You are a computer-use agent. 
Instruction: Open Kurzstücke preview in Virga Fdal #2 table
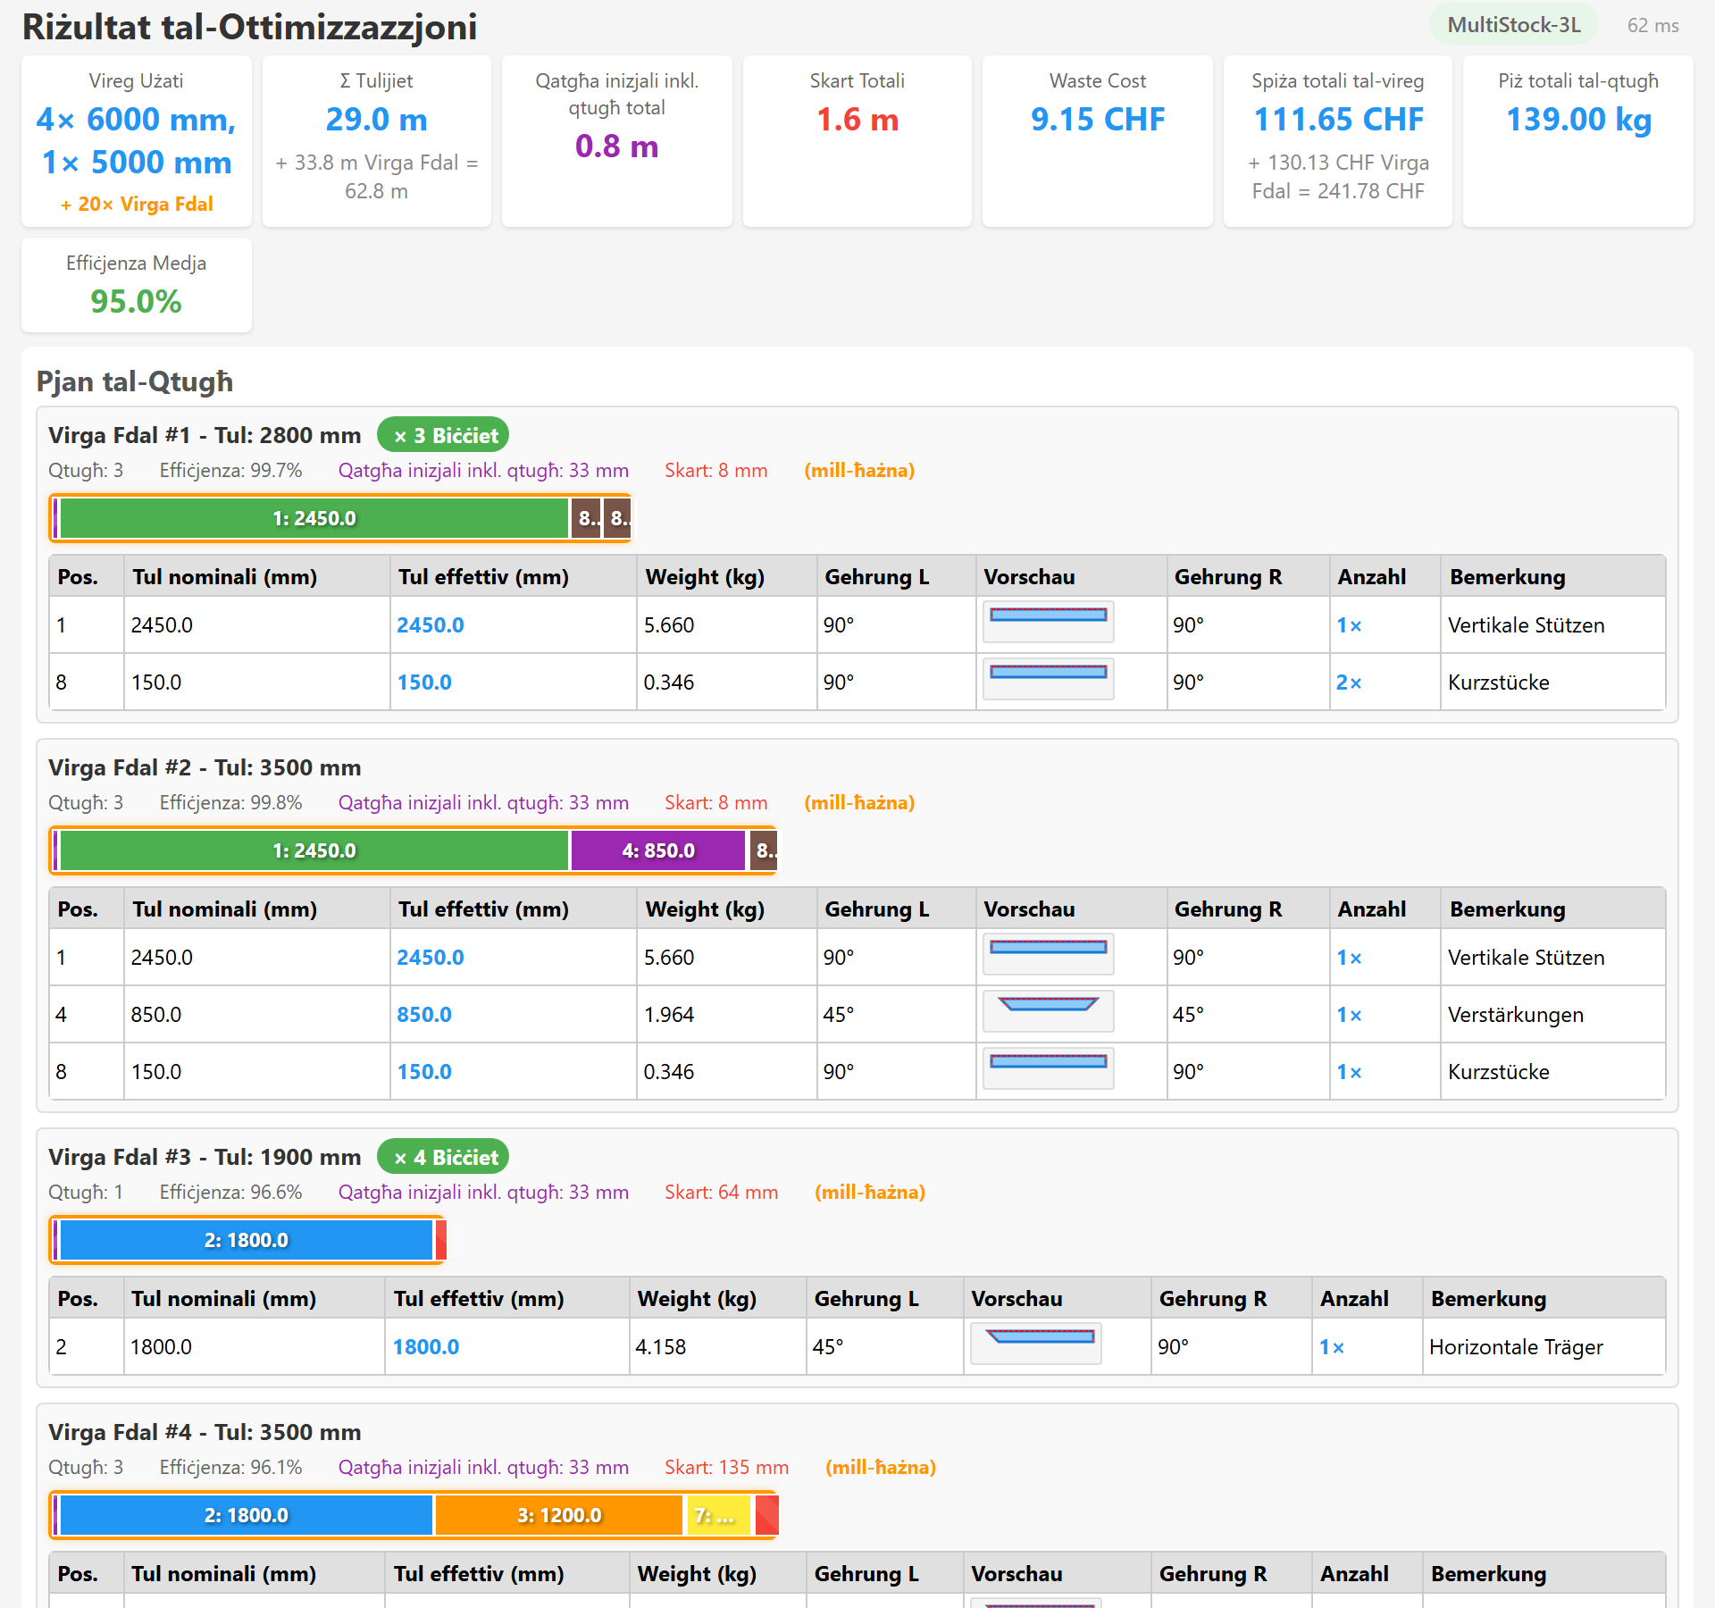[1049, 1068]
